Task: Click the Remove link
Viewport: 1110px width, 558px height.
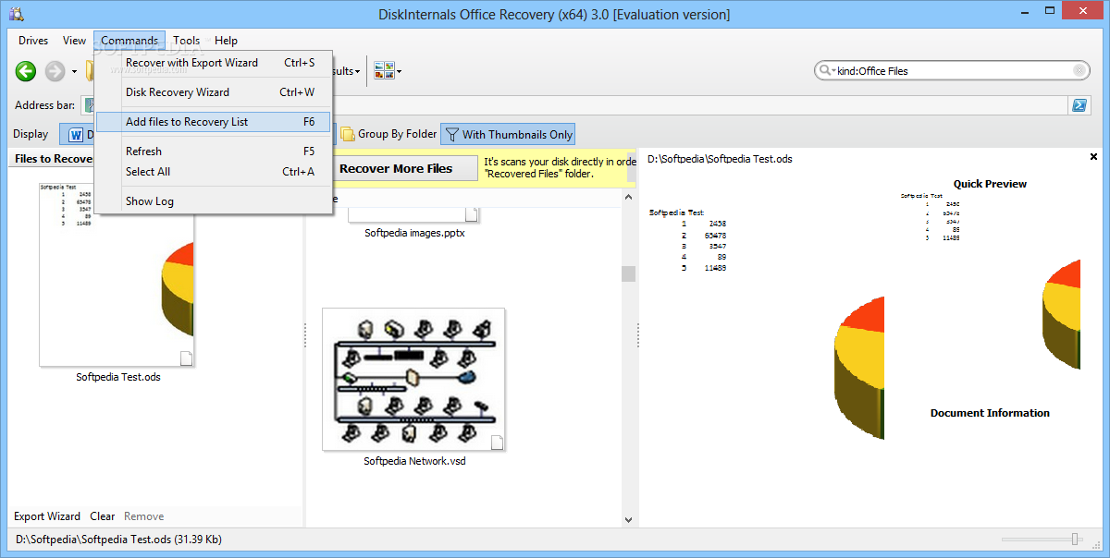Action: click(x=144, y=516)
